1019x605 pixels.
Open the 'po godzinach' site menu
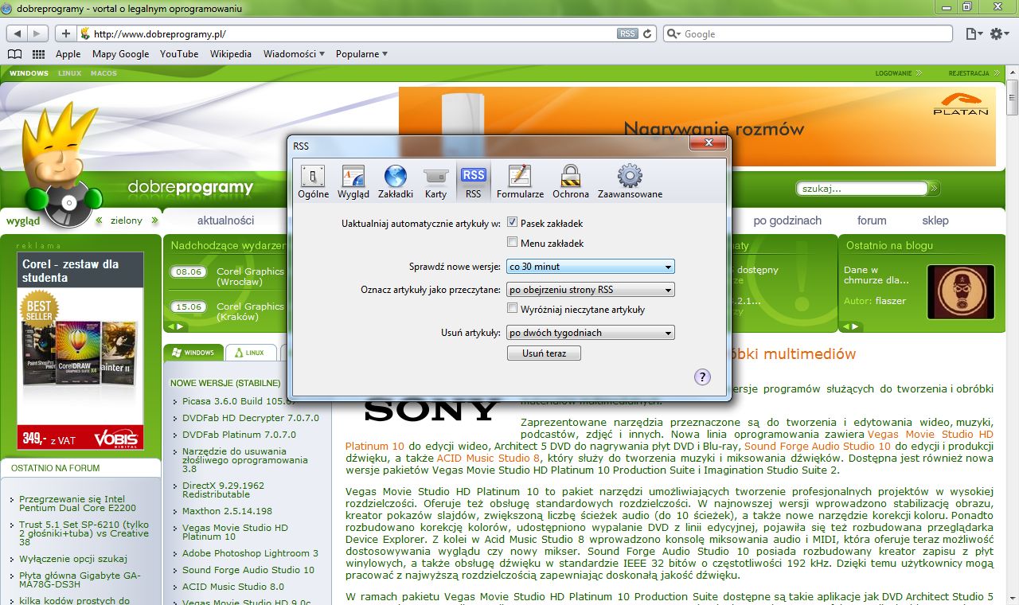(787, 221)
